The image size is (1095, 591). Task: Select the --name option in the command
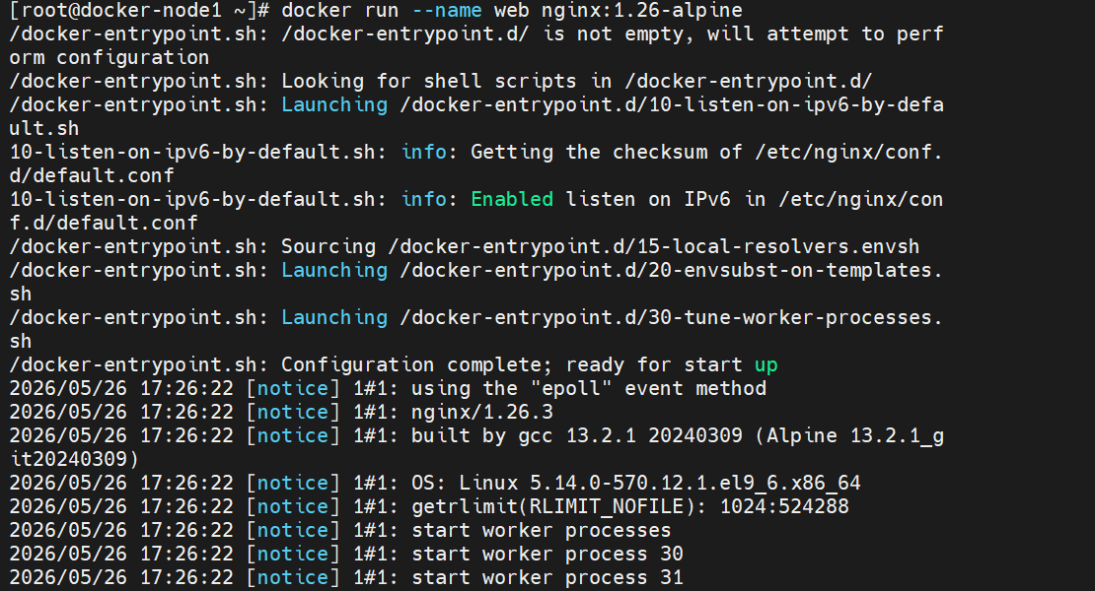tap(447, 11)
